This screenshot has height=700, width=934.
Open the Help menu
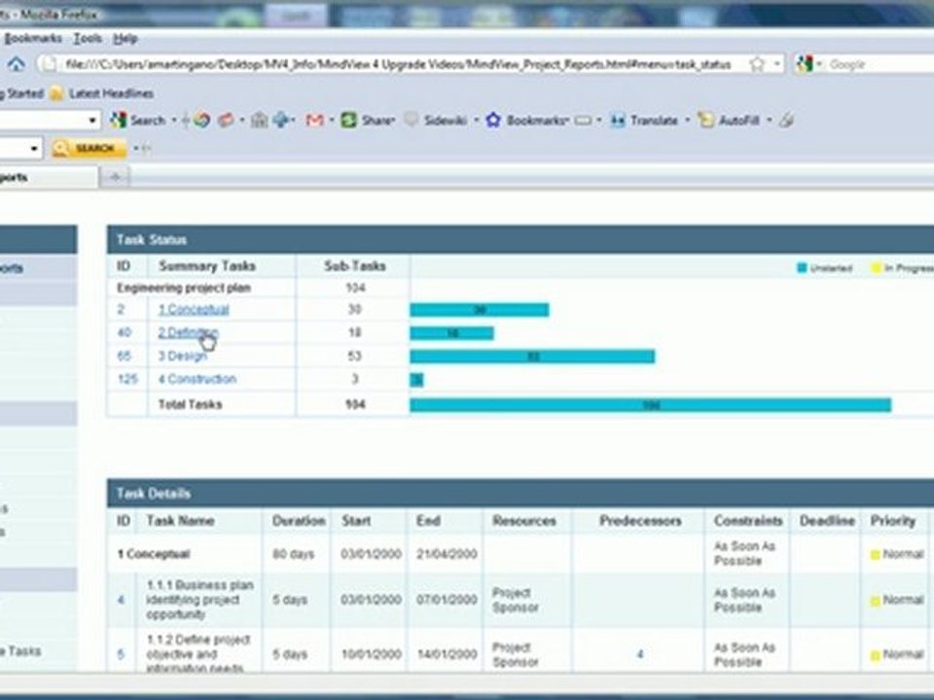coord(126,38)
